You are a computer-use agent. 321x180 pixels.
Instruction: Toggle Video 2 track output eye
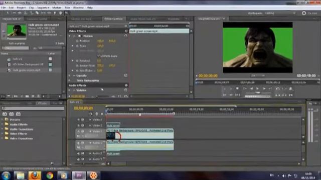click(78, 125)
